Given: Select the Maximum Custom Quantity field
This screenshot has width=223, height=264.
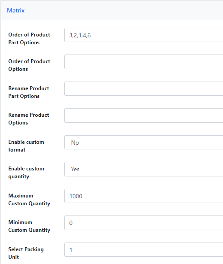Looking at the screenshot, I should pyautogui.click(x=144, y=196).
